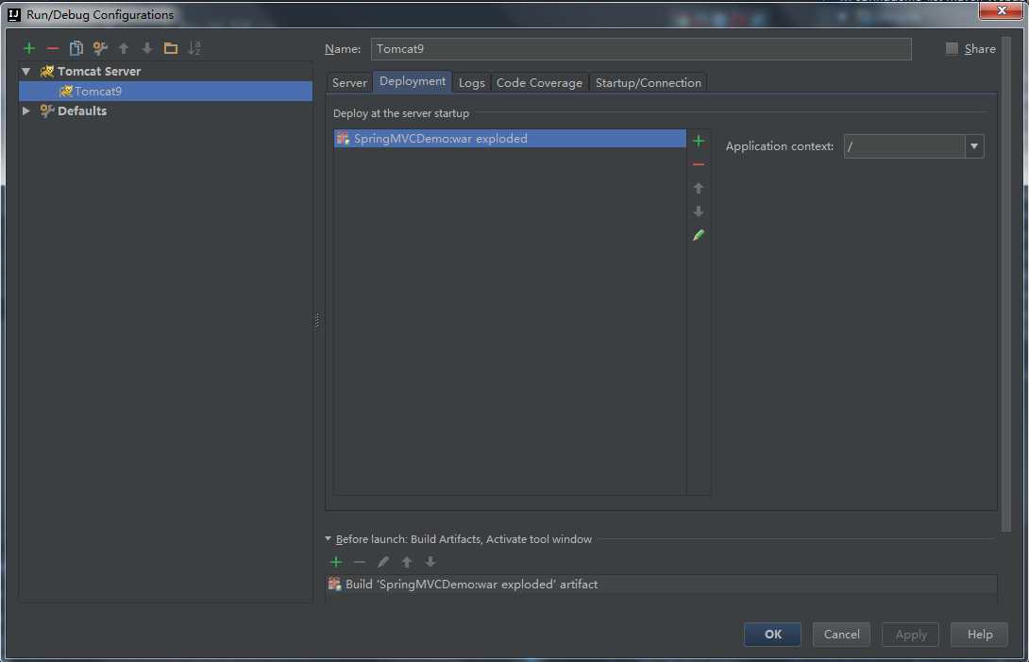
Task: Add deployment artifact with green plus
Action: tap(699, 142)
